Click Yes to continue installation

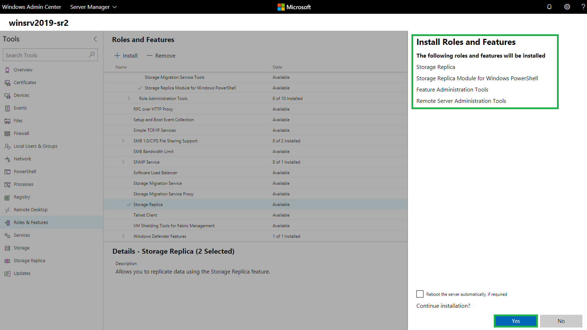[x=516, y=321]
